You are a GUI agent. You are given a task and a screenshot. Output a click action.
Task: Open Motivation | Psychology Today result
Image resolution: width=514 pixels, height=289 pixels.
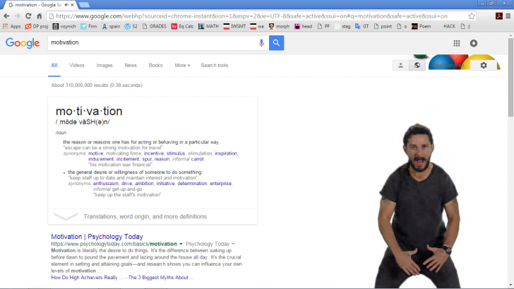click(x=97, y=237)
